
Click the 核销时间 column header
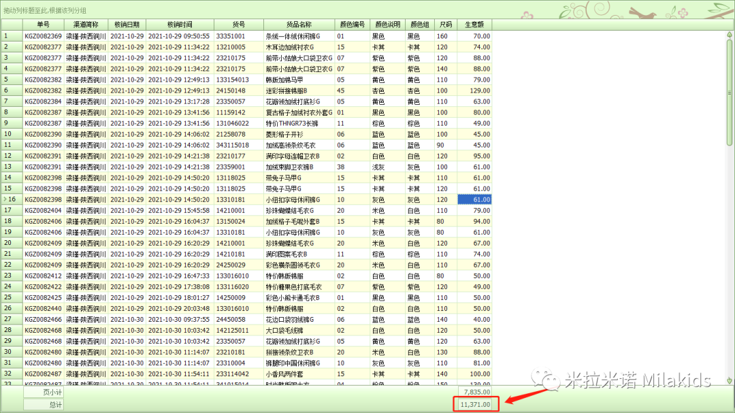coord(180,24)
